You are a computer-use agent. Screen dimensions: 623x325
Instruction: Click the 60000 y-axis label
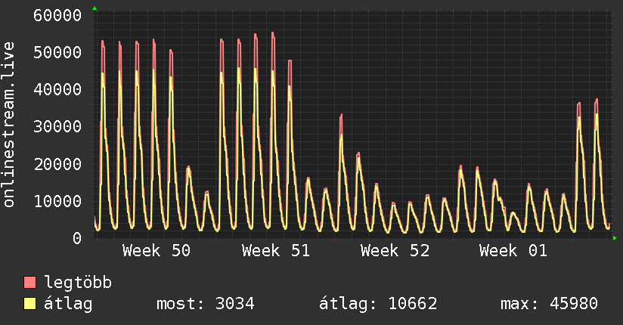point(57,15)
